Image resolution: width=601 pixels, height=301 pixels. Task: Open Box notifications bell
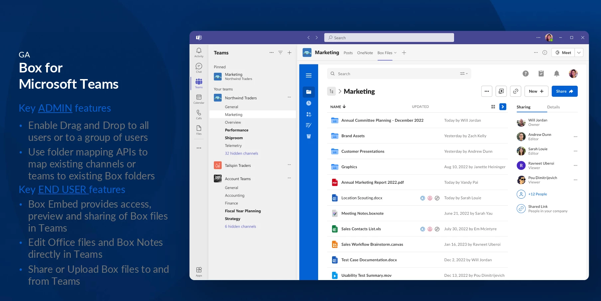557,73
